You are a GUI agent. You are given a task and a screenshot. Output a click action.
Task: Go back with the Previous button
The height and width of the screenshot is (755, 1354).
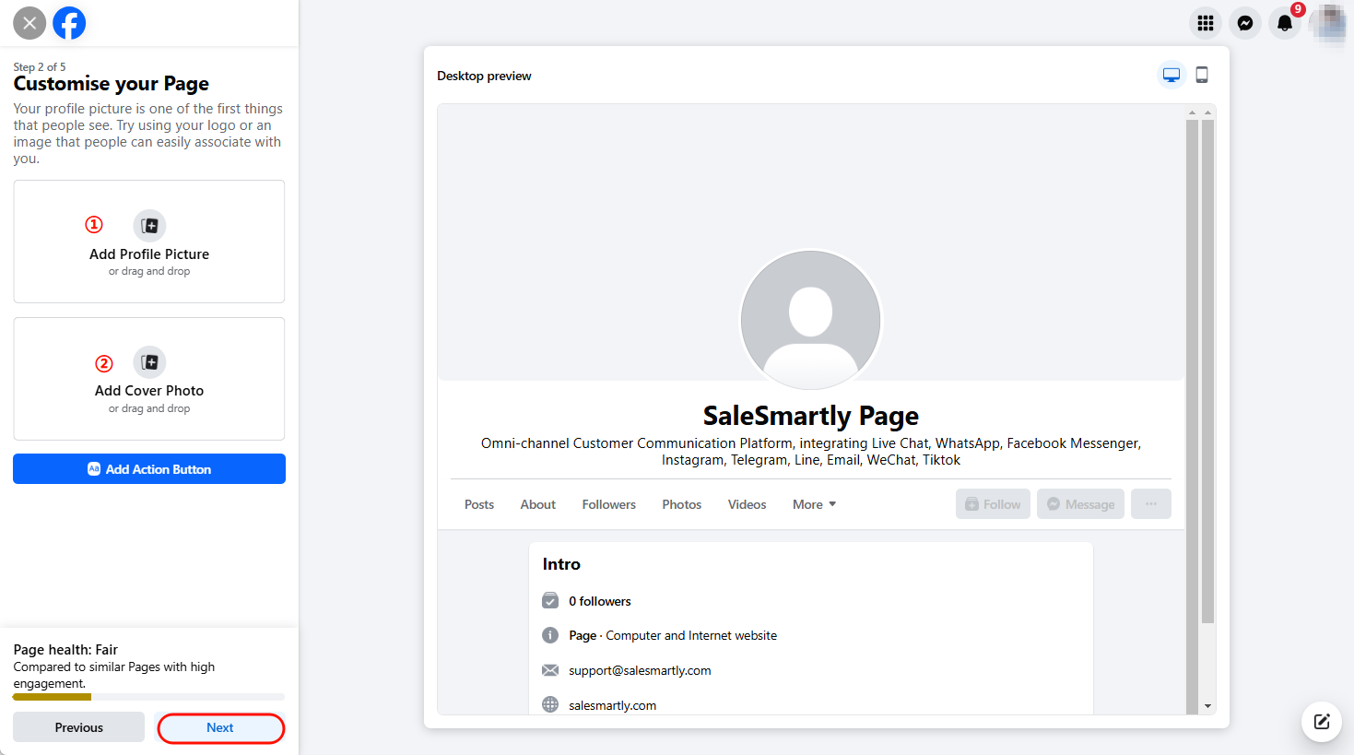pyautogui.click(x=79, y=727)
